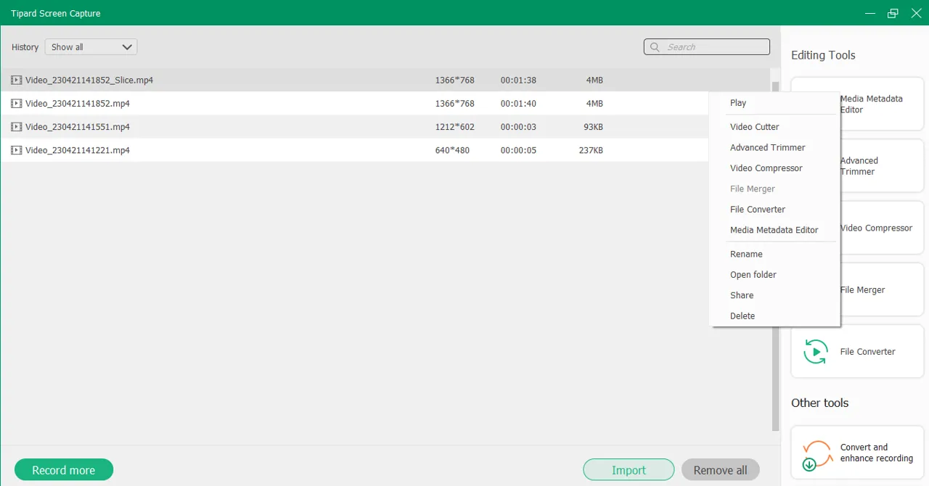Image resolution: width=929 pixels, height=486 pixels.
Task: Click the Import button
Action: point(629,470)
